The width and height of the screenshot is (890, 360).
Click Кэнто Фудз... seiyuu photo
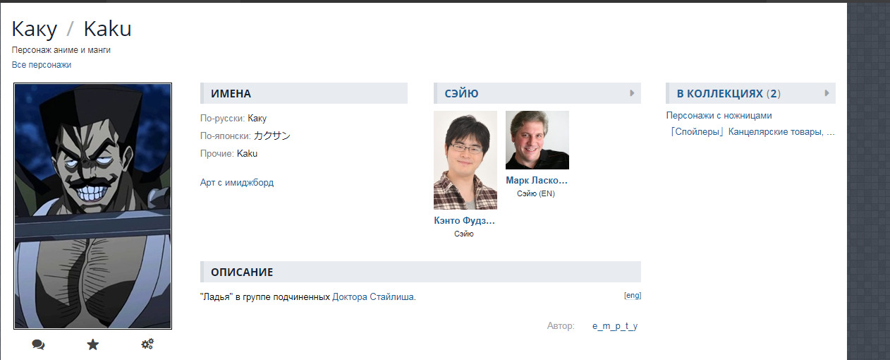tap(465, 160)
